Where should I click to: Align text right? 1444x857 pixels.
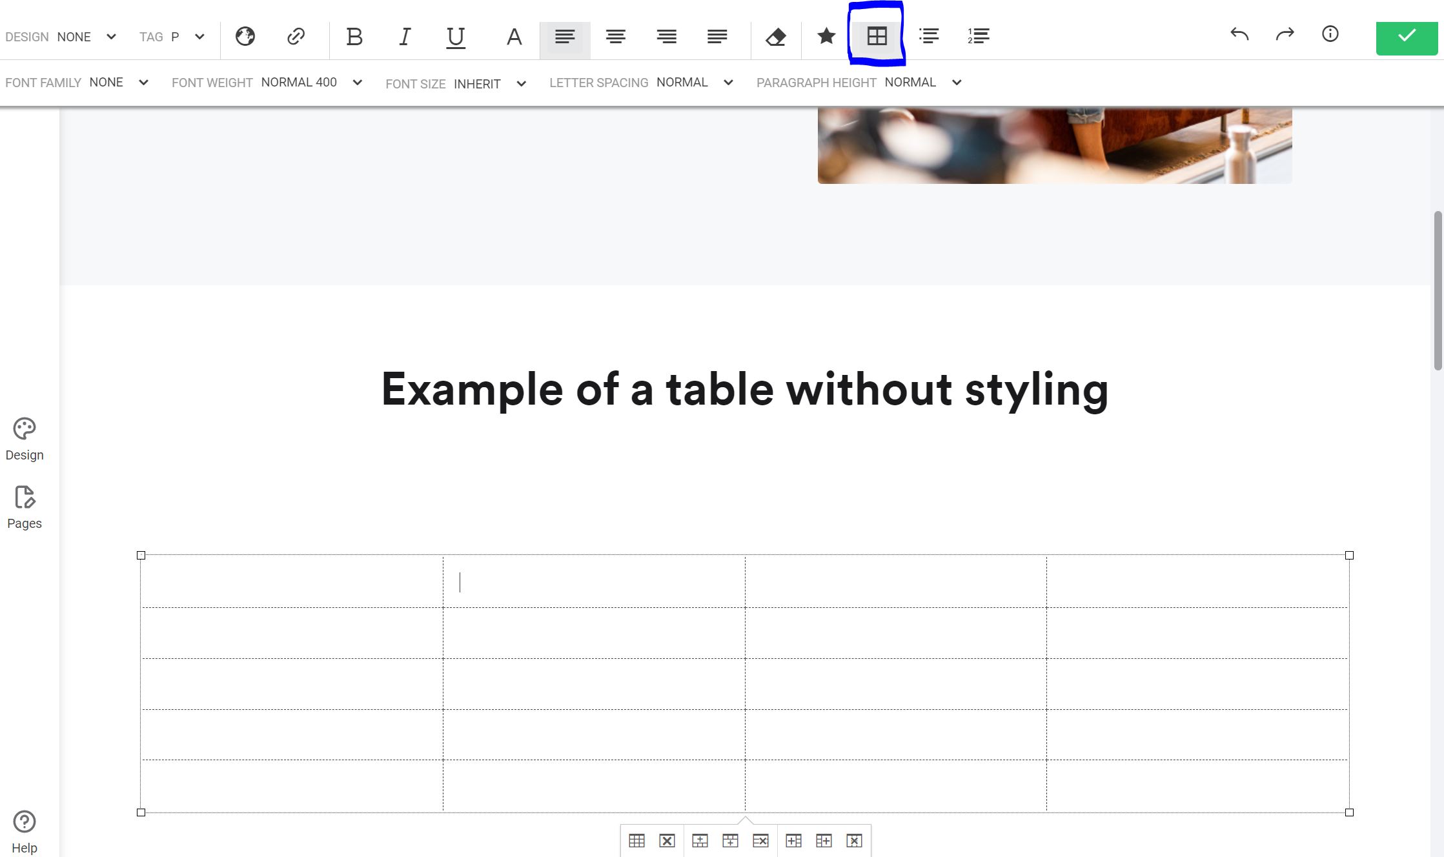click(x=667, y=37)
